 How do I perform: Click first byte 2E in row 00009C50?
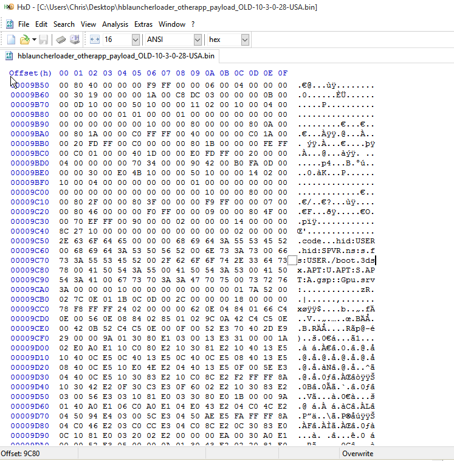click(64, 241)
